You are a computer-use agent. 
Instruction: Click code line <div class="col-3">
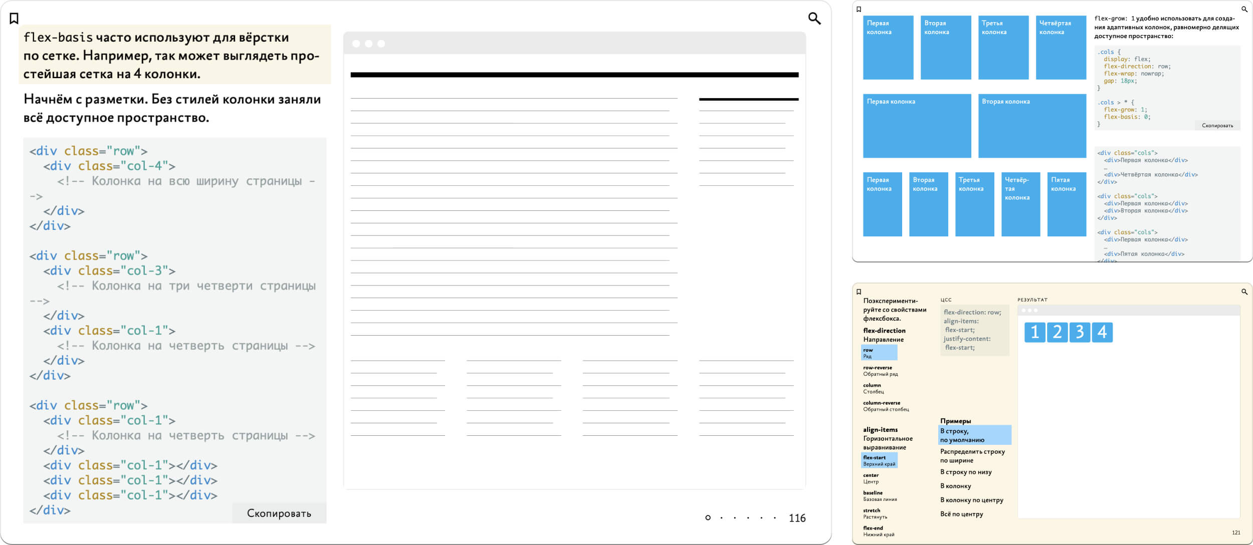(109, 270)
